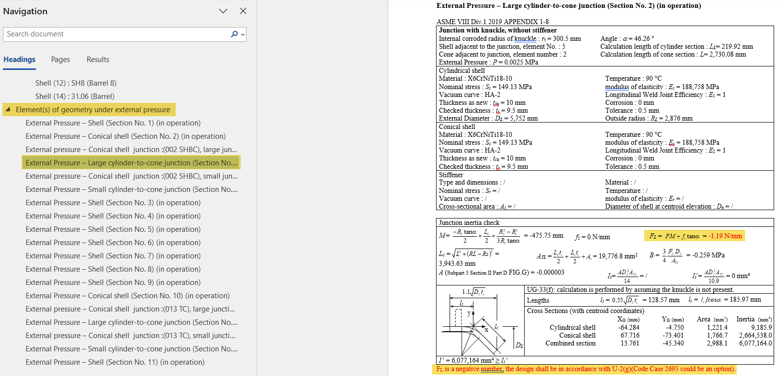Close the Navigation pane
This screenshot has width=782, height=376.
click(243, 11)
